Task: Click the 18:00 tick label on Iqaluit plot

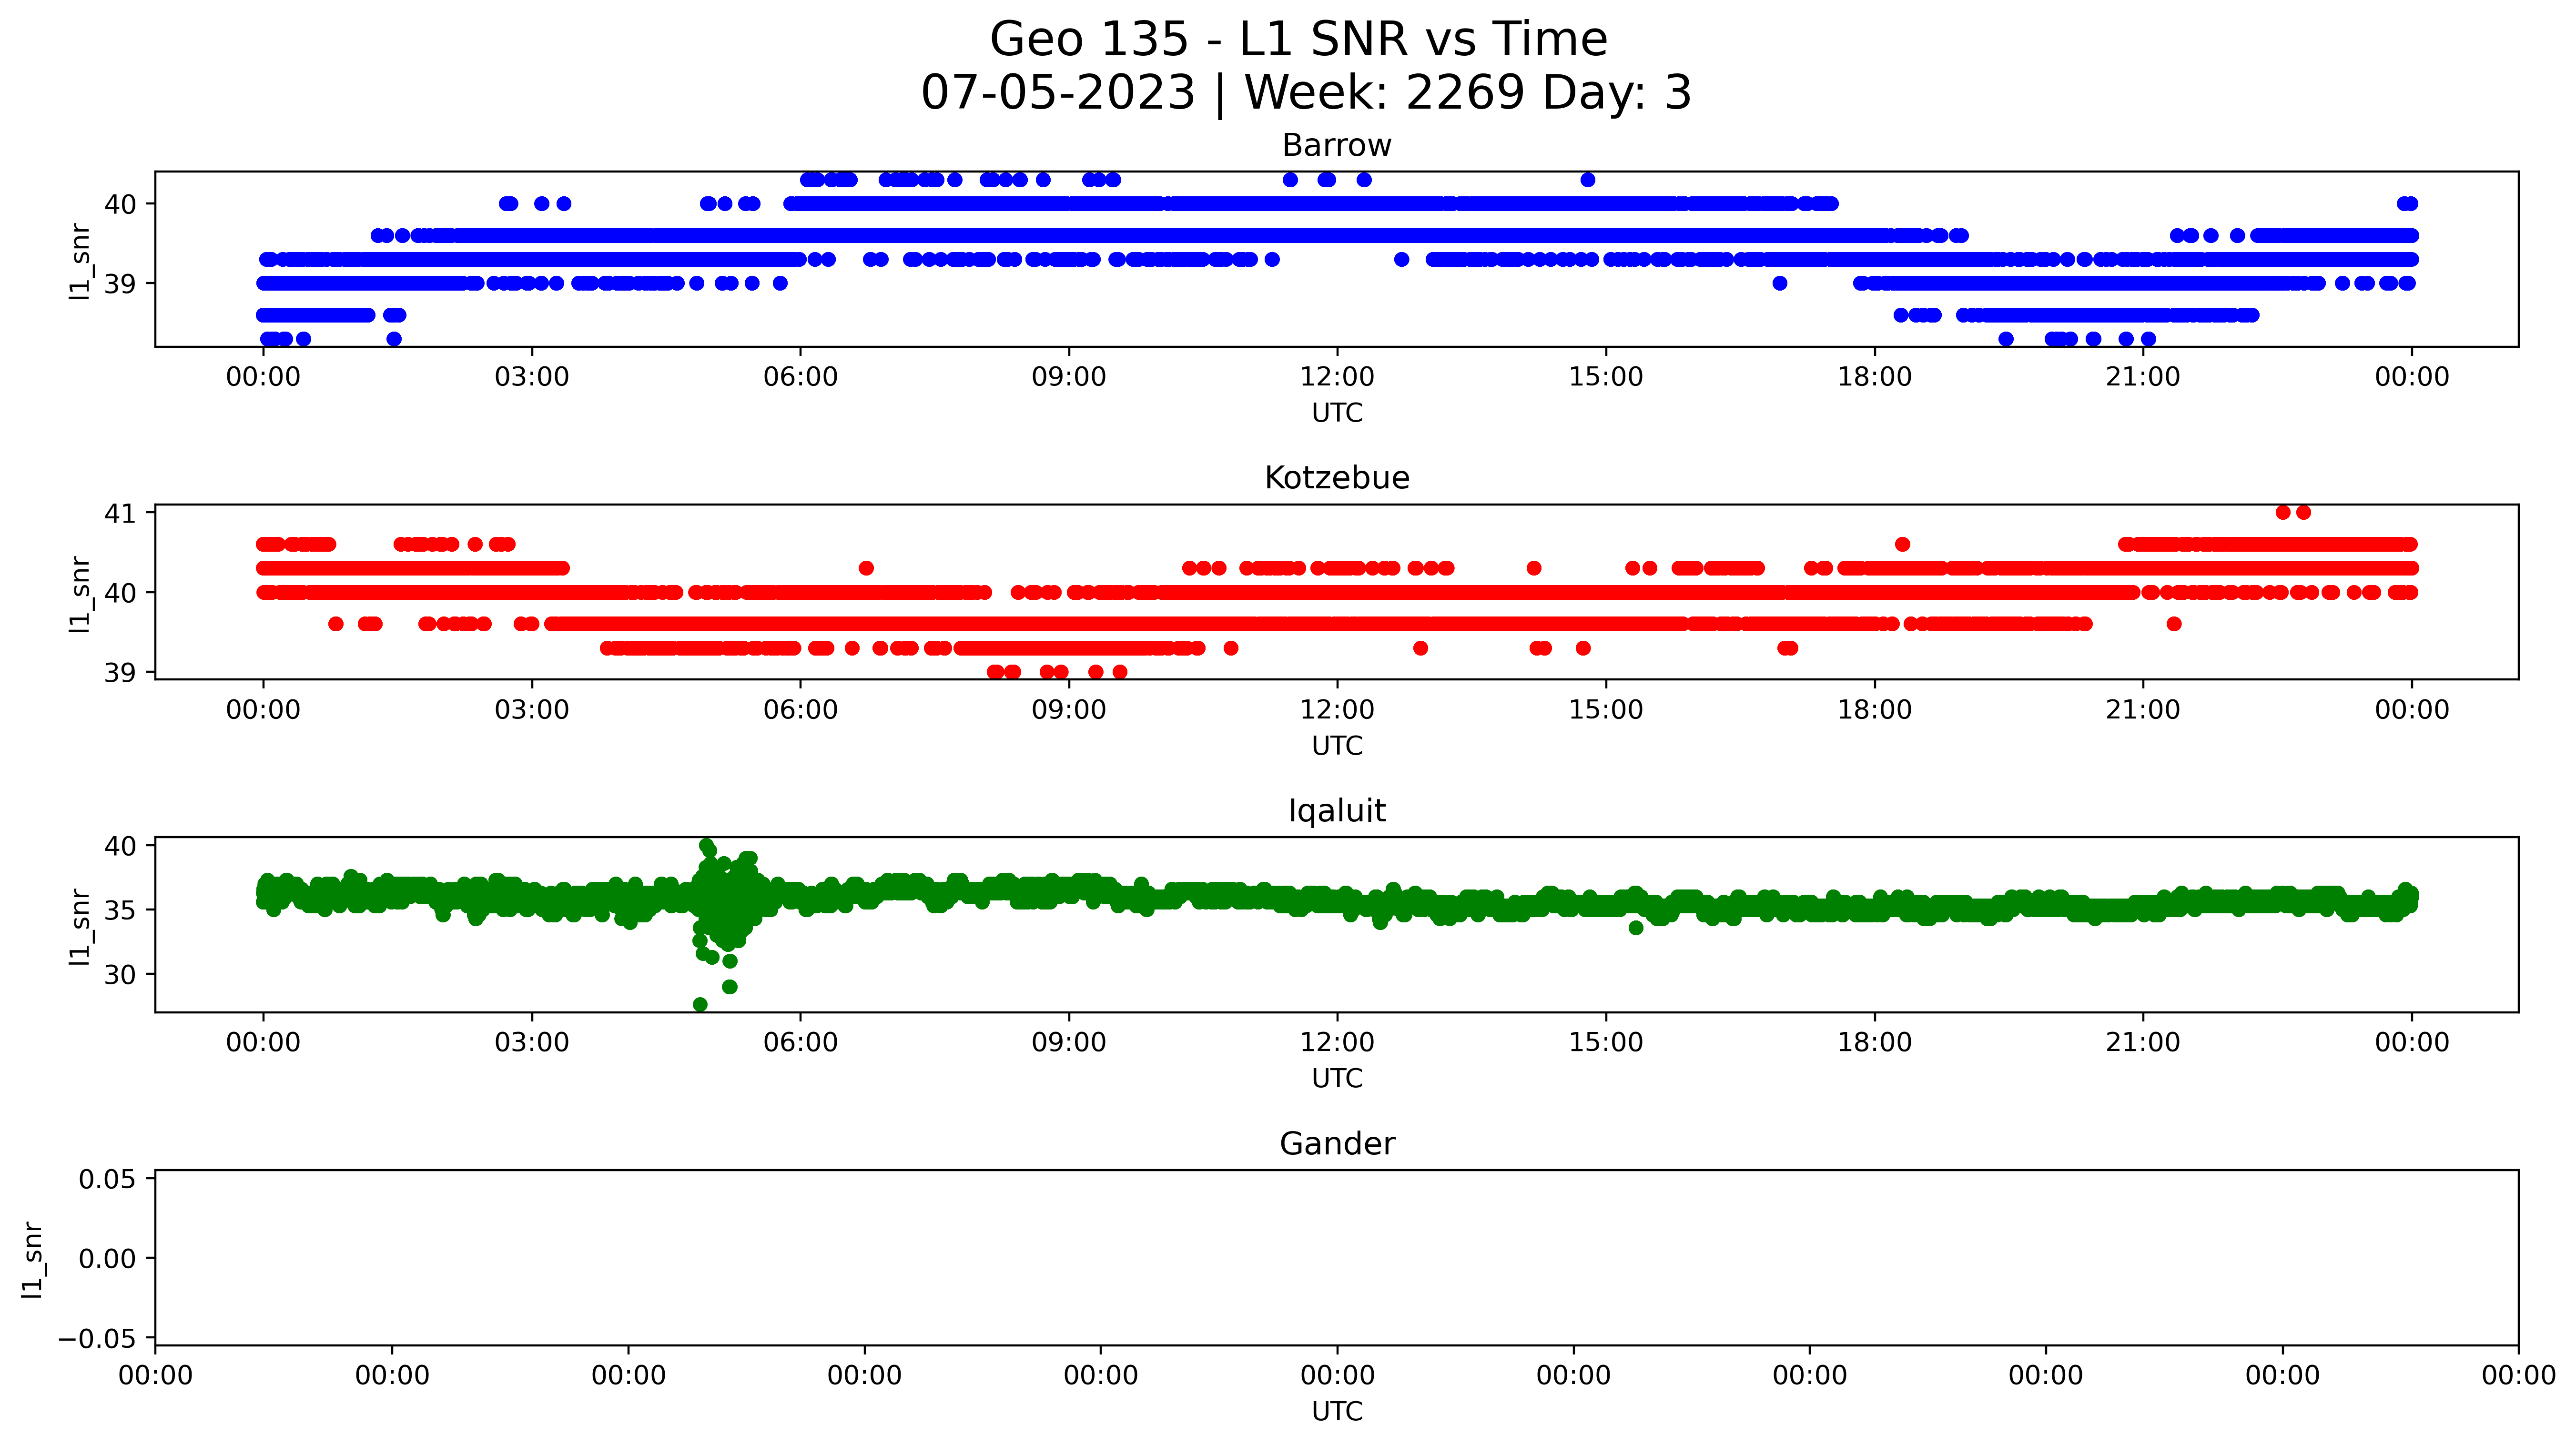Action: click(1874, 1043)
